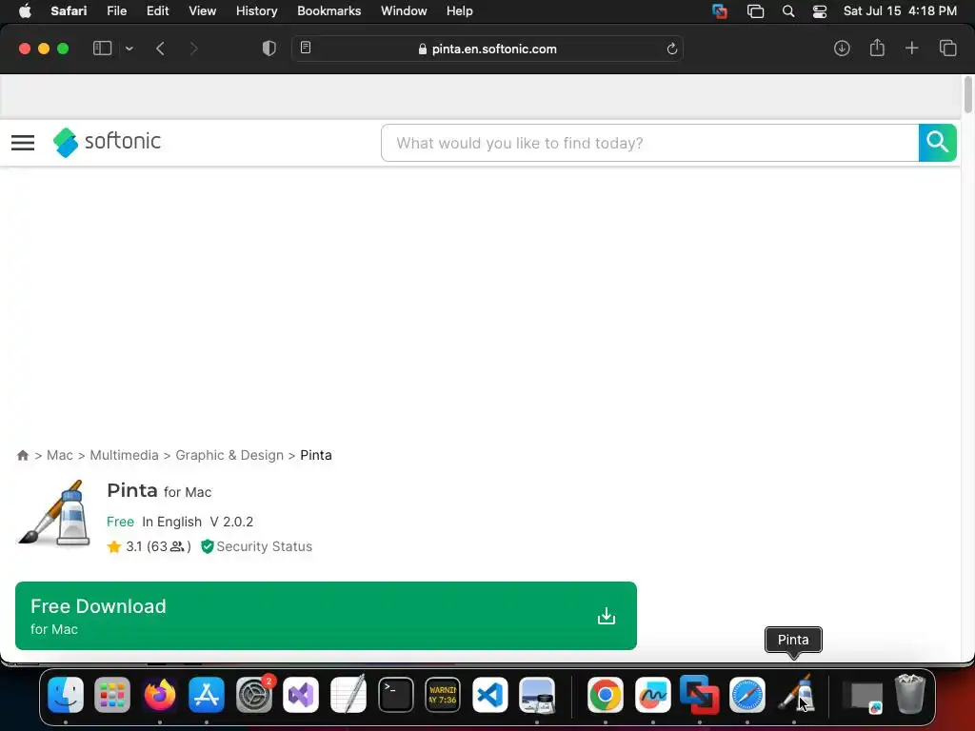Open App Store from the Dock

[207, 694]
